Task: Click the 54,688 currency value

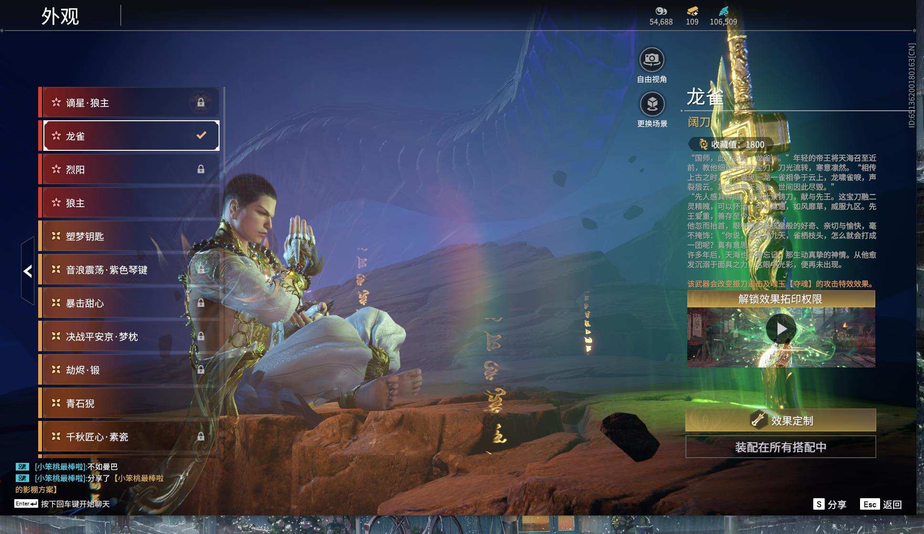Action: [661, 22]
